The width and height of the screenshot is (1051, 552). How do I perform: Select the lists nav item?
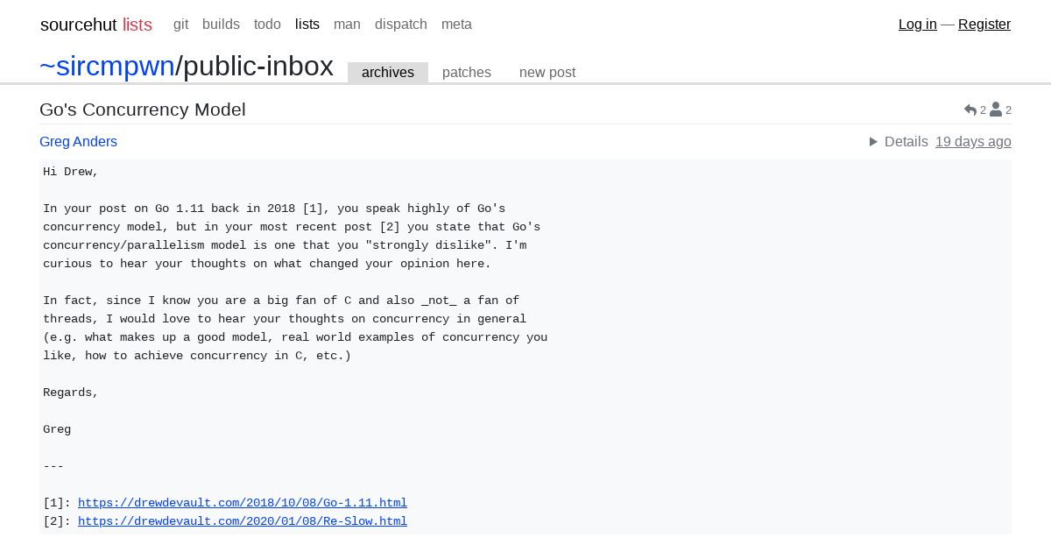point(307,25)
